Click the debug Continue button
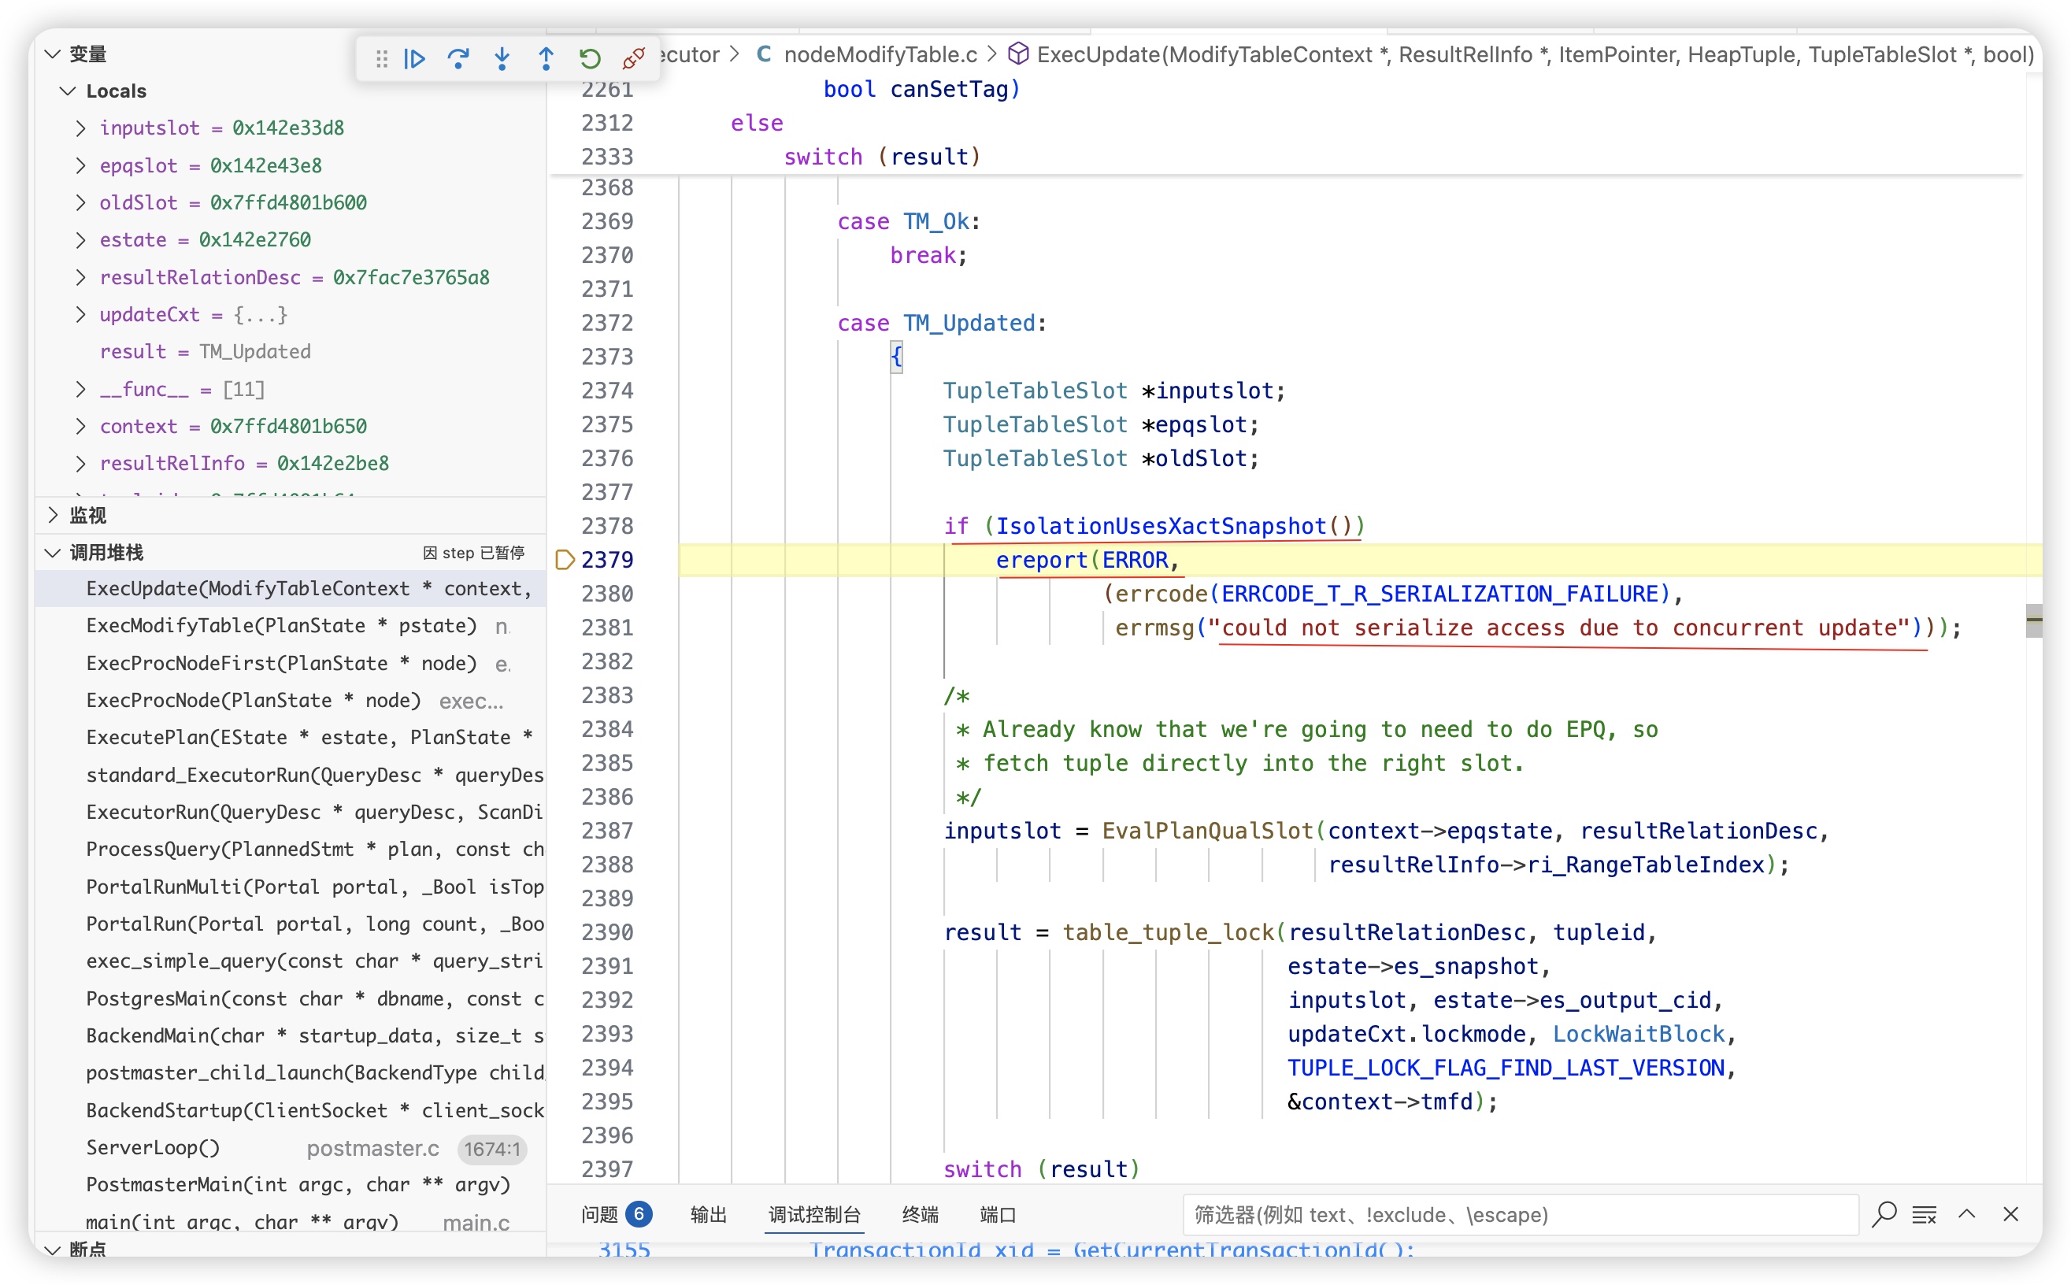2071x1285 pixels. point(415,58)
